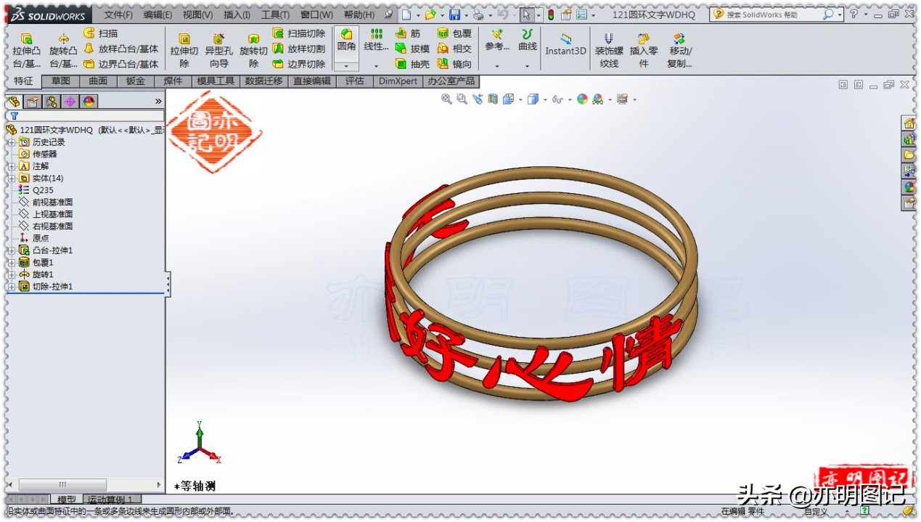The height and width of the screenshot is (522, 921).
Task: Click the 圆角 Fillet tool
Action: click(346, 45)
